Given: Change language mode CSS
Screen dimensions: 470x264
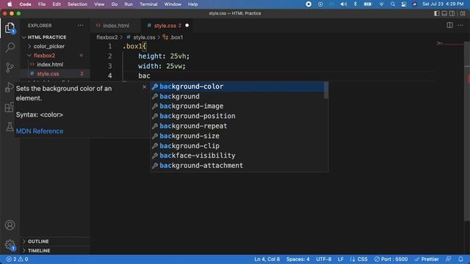Looking at the screenshot, I should [358, 259].
